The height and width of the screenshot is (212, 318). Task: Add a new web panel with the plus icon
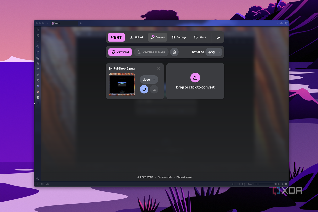[x=38, y=103]
